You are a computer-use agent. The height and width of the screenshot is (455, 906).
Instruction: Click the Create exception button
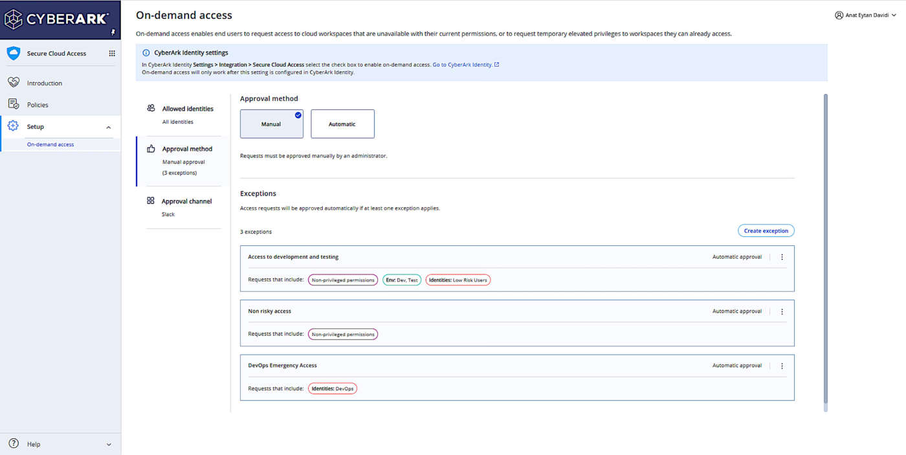pos(766,231)
